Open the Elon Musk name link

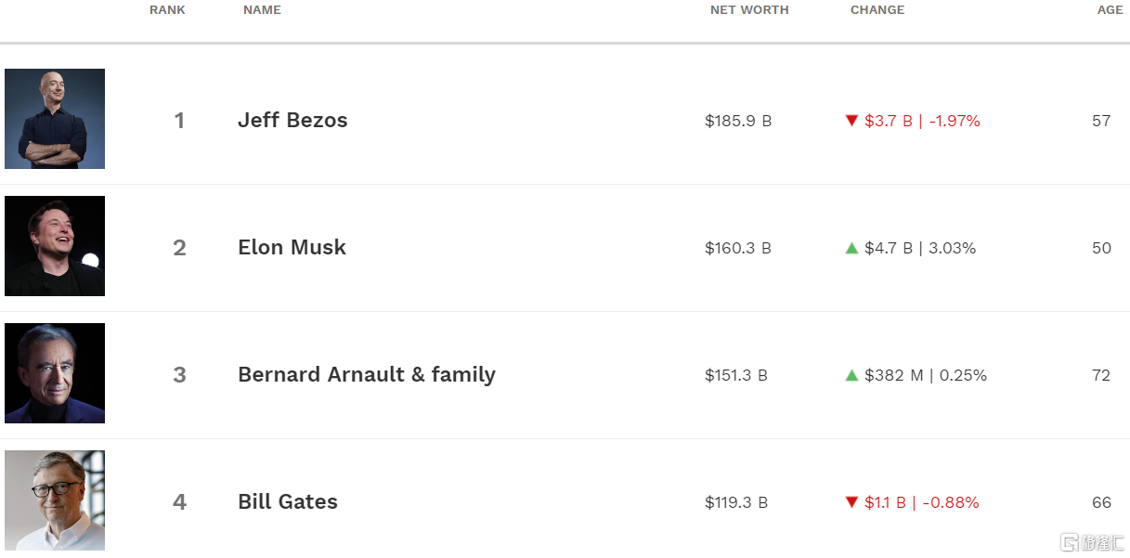click(292, 248)
